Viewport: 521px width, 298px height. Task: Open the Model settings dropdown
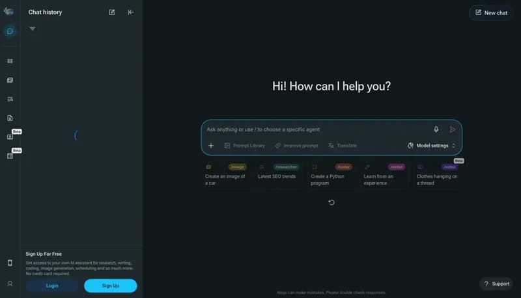point(431,146)
